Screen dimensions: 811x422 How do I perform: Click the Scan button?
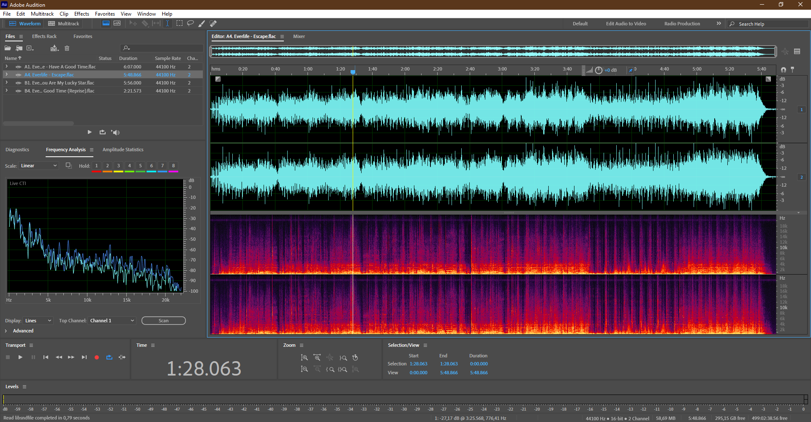(x=163, y=321)
